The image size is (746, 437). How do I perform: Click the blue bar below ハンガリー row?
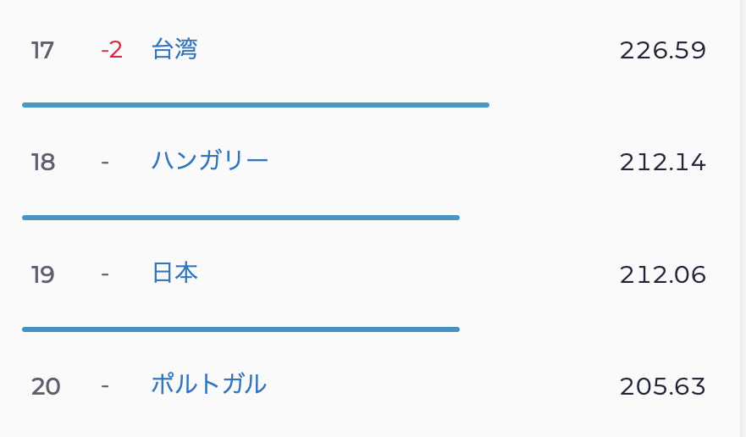240,218
